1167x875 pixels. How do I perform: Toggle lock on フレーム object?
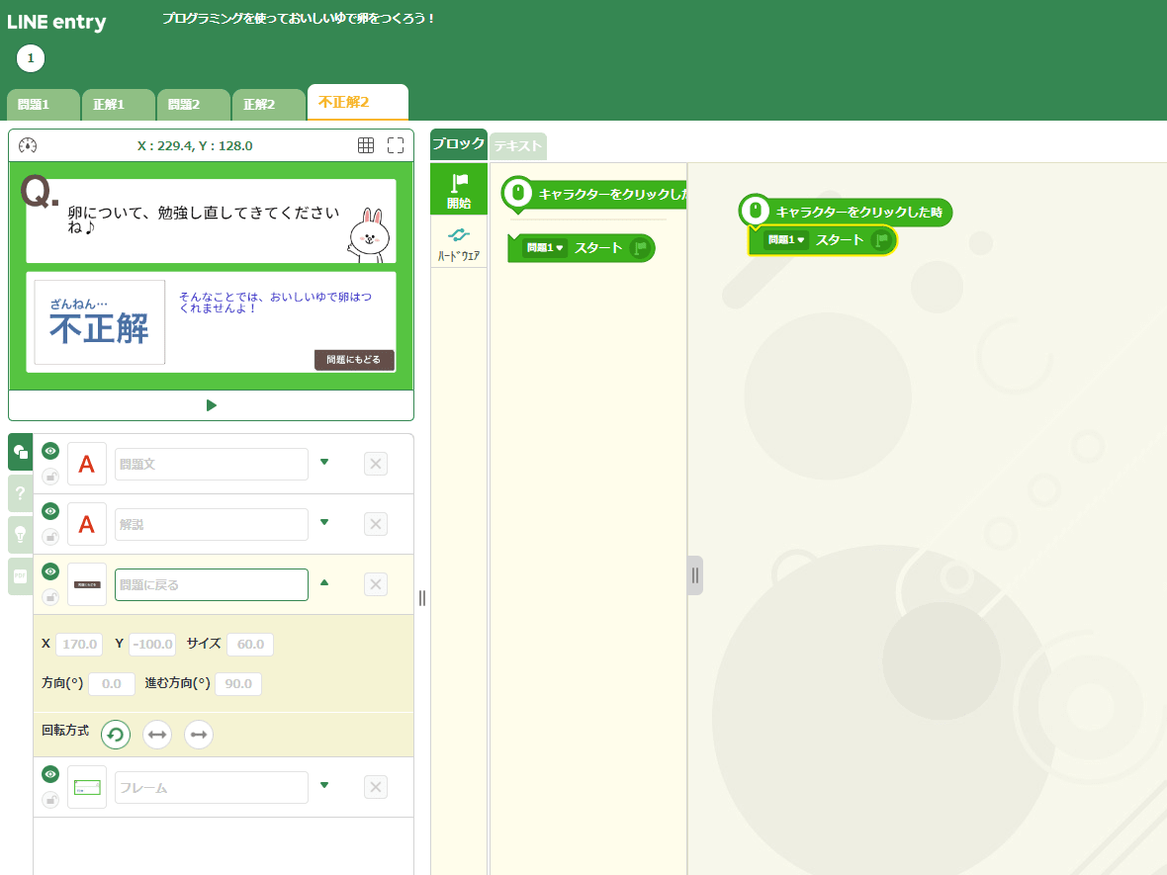click(49, 800)
